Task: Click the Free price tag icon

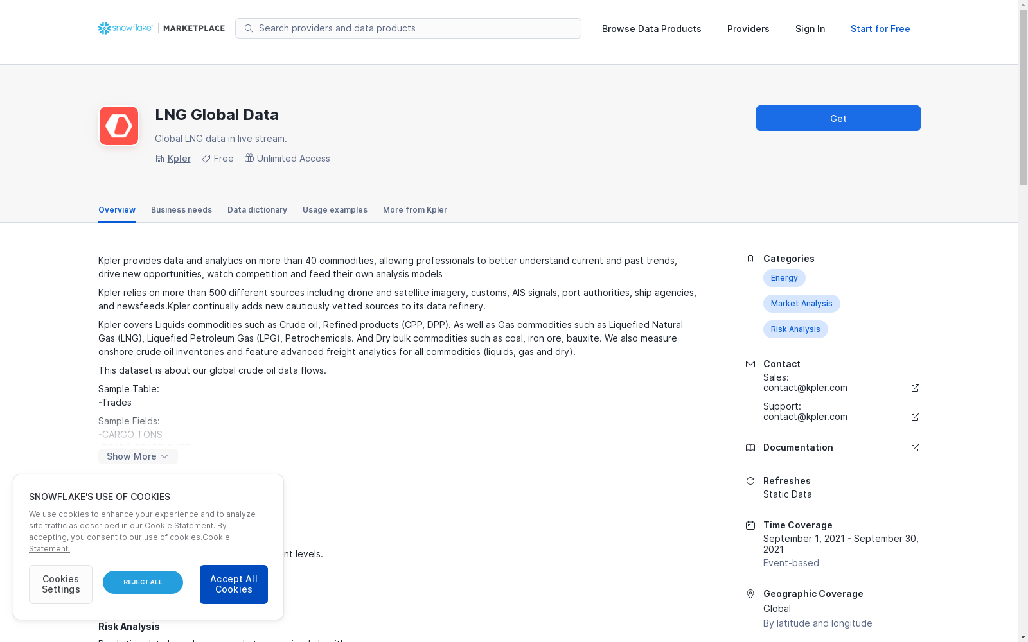Action: (206, 159)
